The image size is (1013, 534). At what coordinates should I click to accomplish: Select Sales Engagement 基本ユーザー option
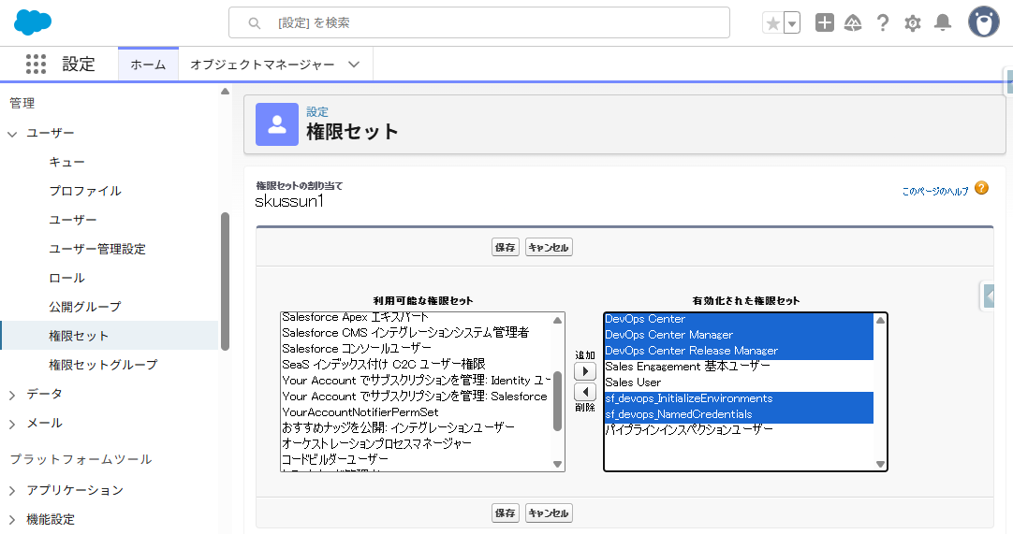pyautogui.click(x=687, y=366)
